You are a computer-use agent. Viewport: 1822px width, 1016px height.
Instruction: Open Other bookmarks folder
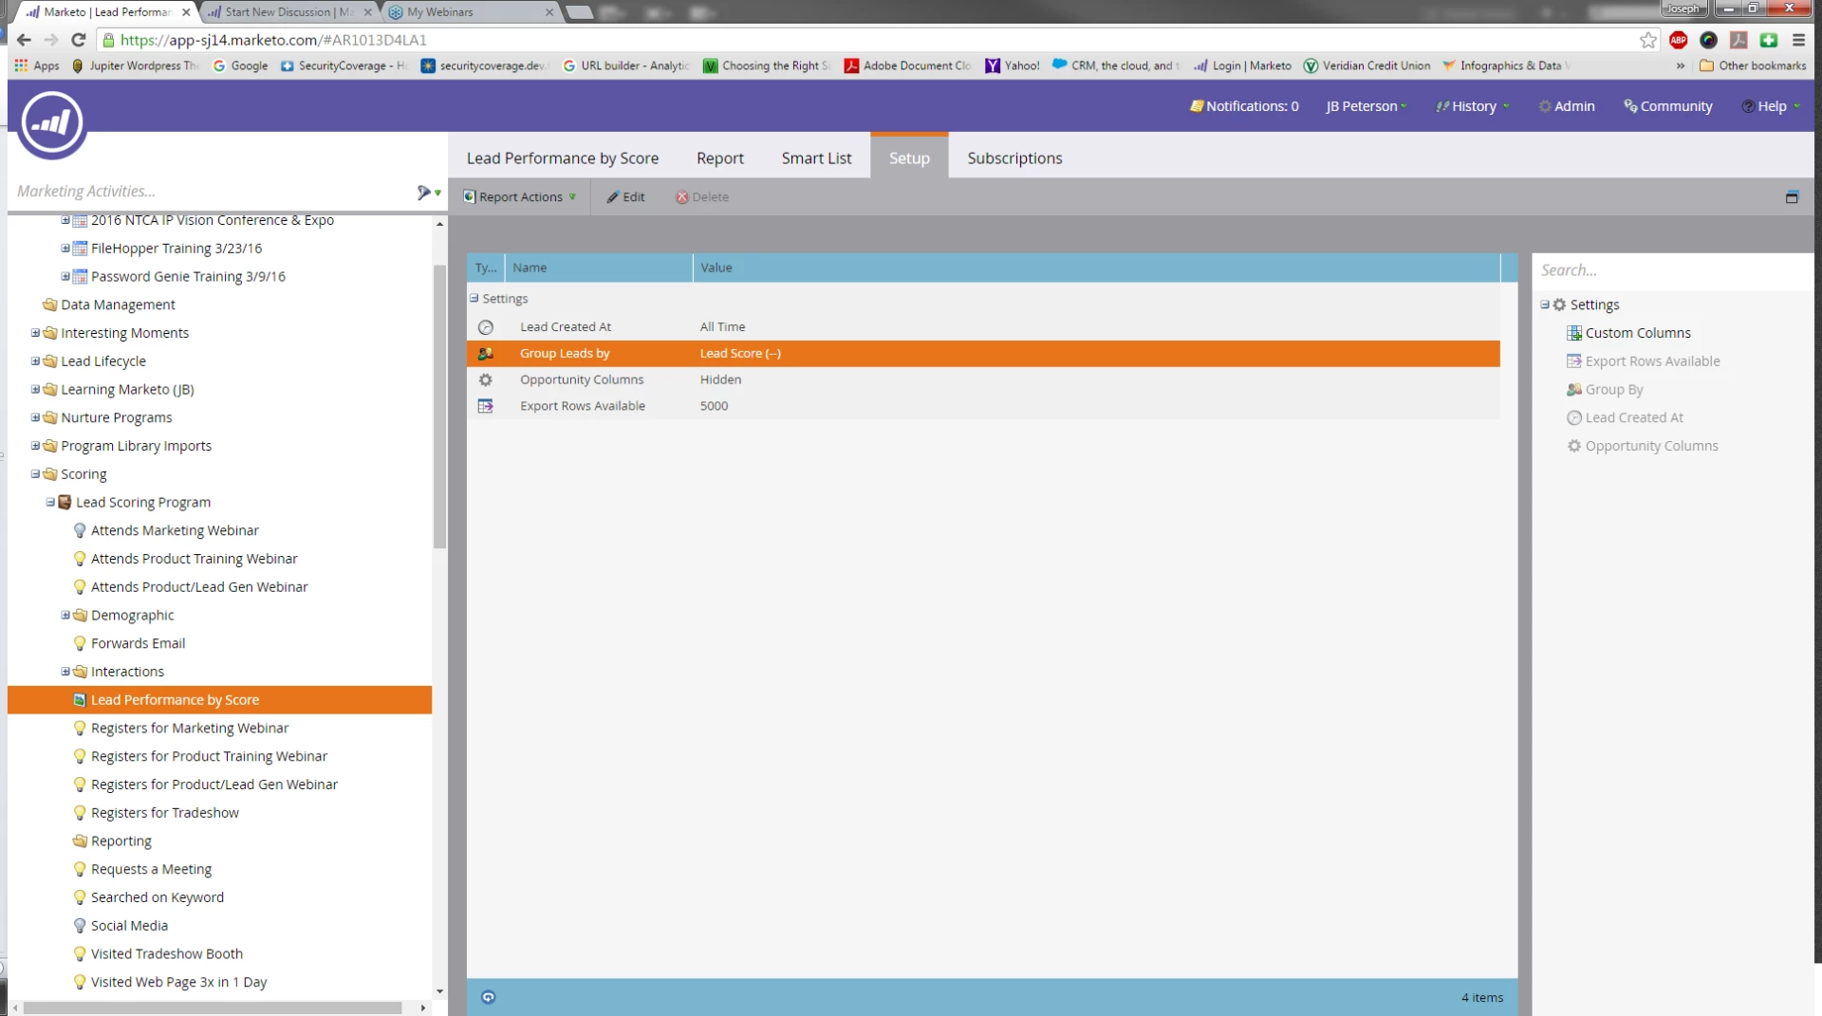click(x=1753, y=65)
